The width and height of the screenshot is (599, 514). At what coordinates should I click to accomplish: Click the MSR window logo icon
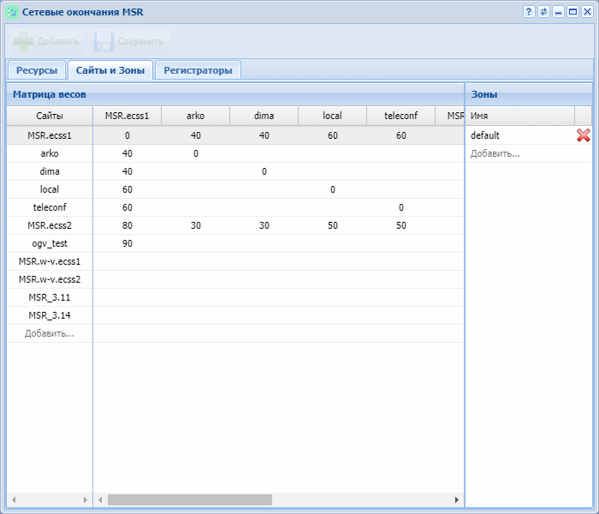12,12
